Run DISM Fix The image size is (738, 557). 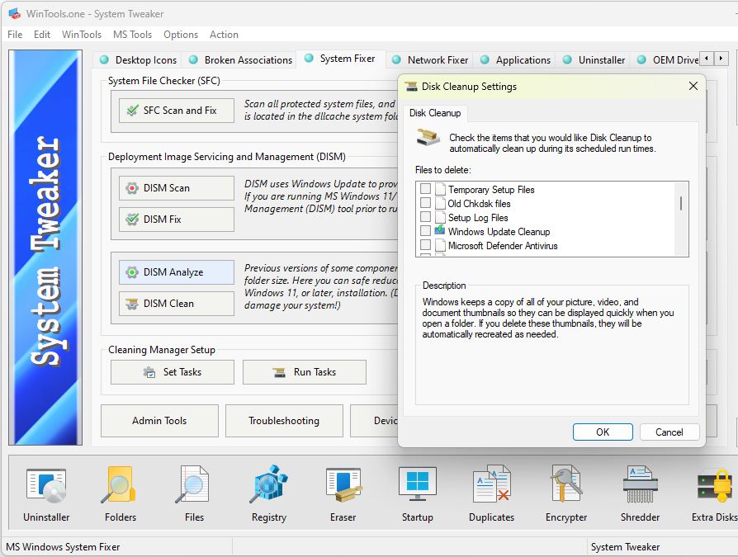pyautogui.click(x=177, y=219)
